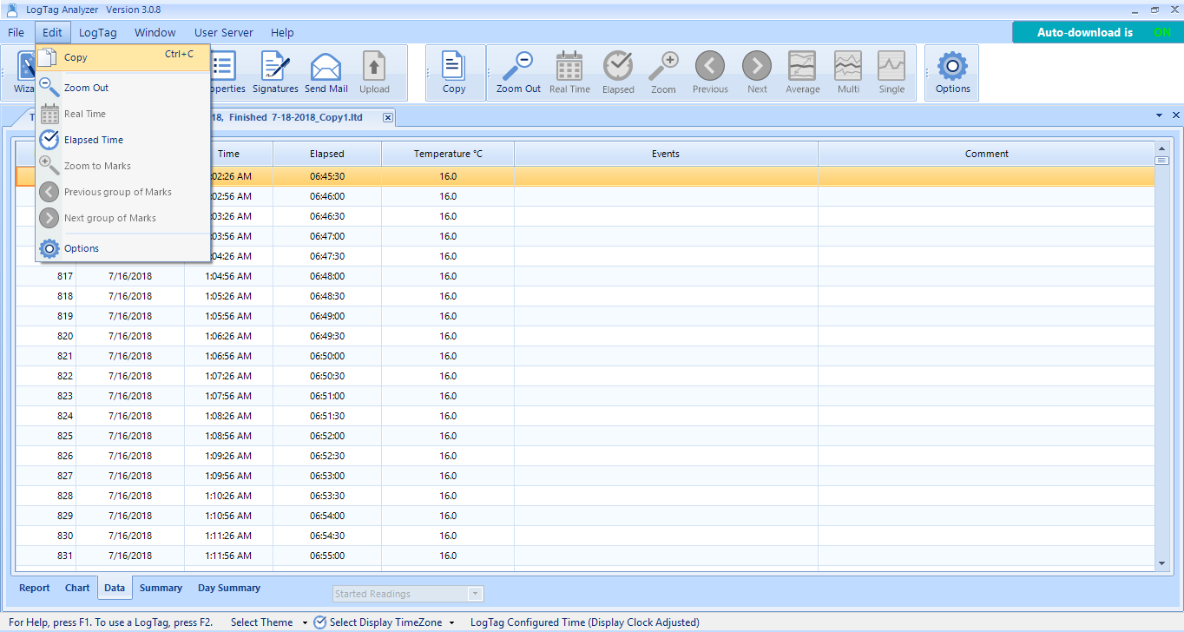
Task: Close the Copy1.ltd document tab
Action: [x=388, y=117]
